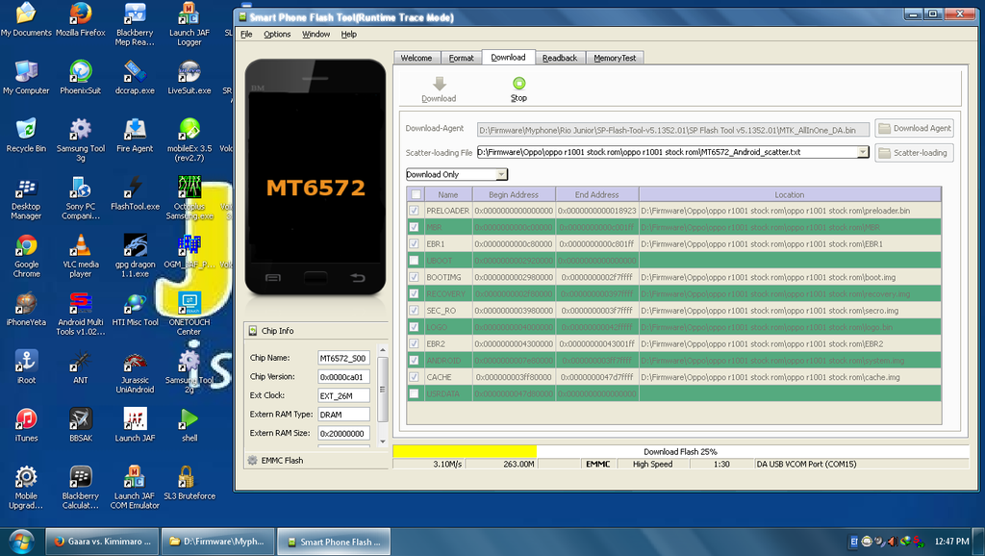Image resolution: width=985 pixels, height=556 pixels.
Task: Open the Google Chrome desktop shortcut
Action: coord(26,246)
